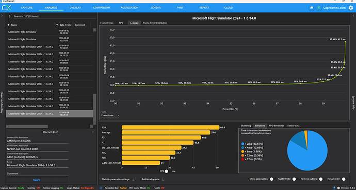Edit the Custom RAM description field
This screenshot has height=190, width=356.
click(x=38, y=157)
